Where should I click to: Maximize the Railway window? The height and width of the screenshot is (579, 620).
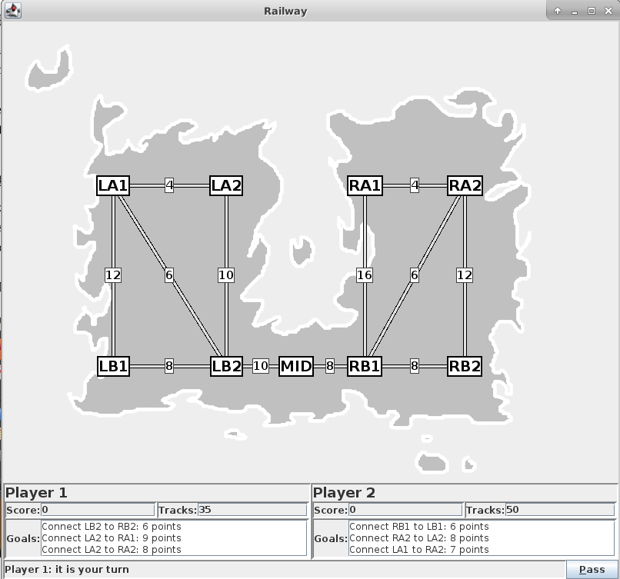(x=592, y=11)
